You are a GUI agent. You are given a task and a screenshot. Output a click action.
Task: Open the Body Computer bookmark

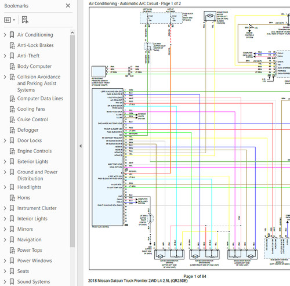tap(34, 66)
